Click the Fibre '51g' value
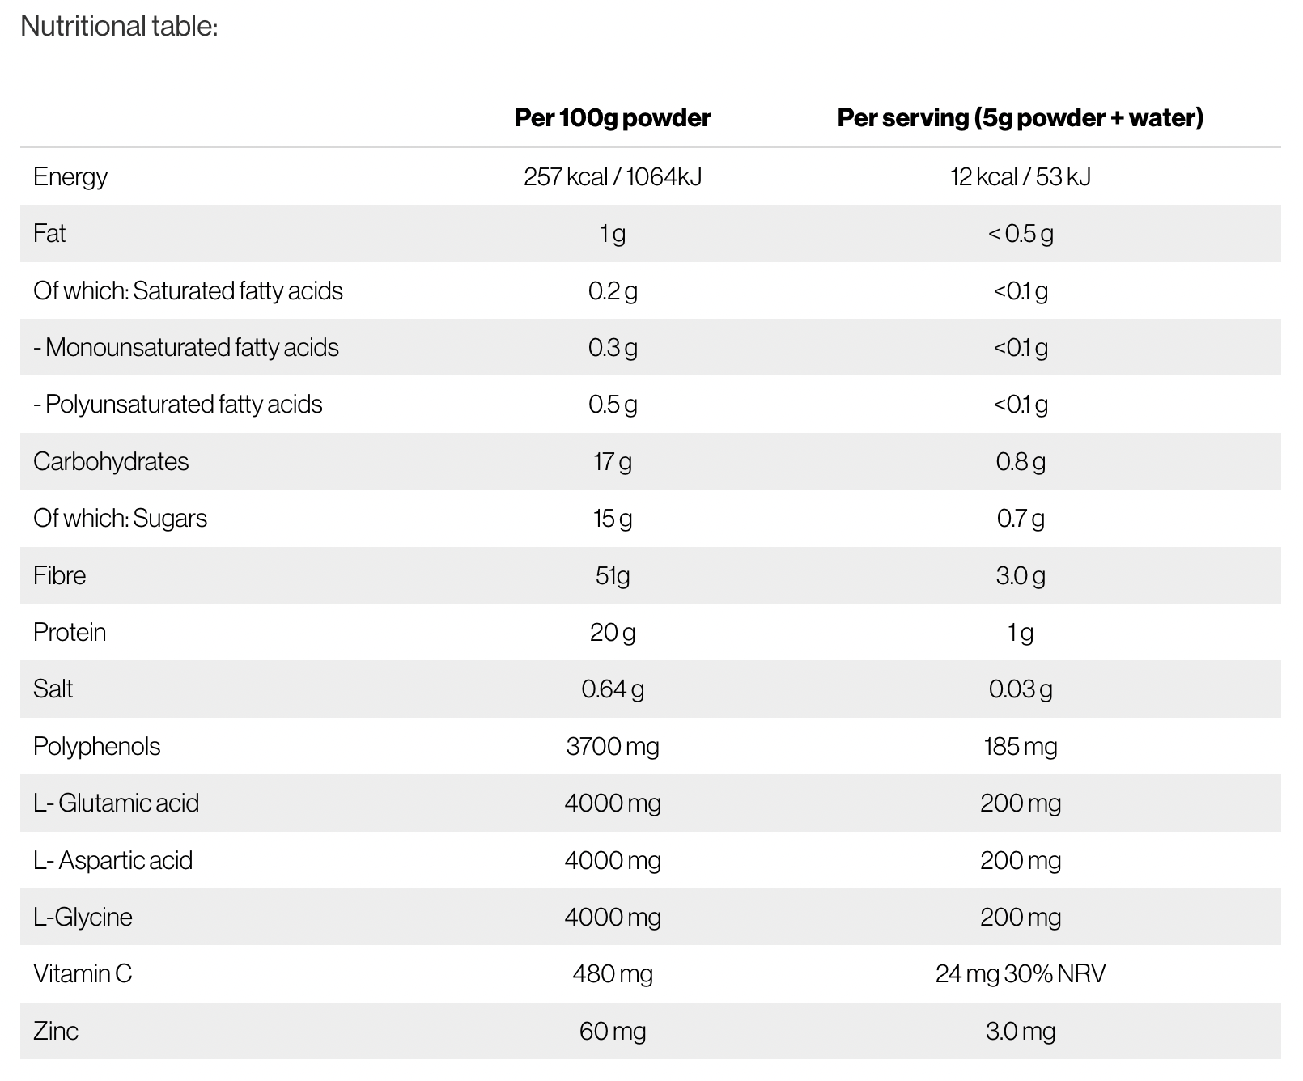The width and height of the screenshot is (1303, 1081). 613,575
